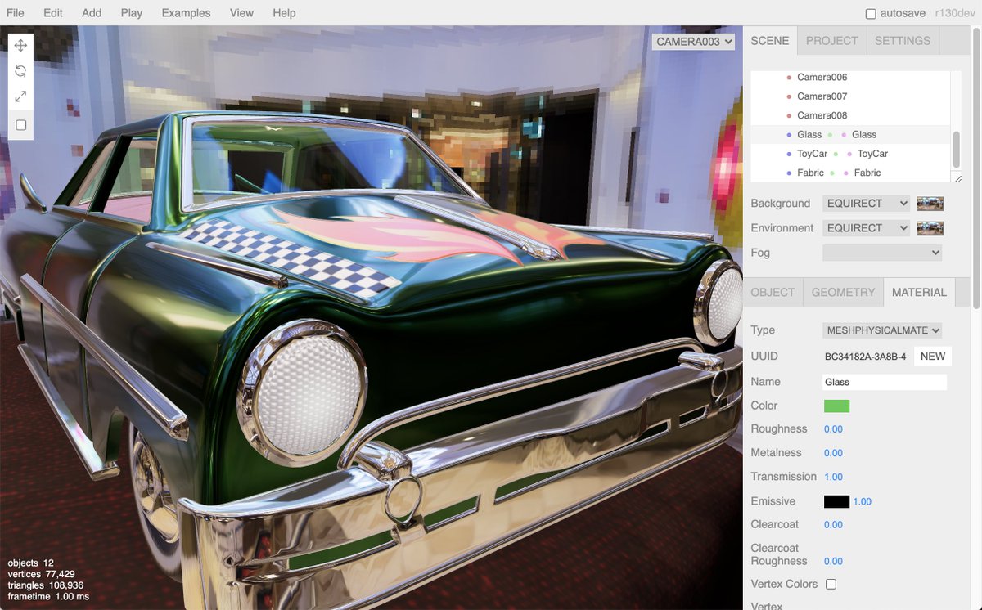Click the Environment texture thumbnail
Image resolution: width=982 pixels, height=610 pixels.
(x=930, y=227)
